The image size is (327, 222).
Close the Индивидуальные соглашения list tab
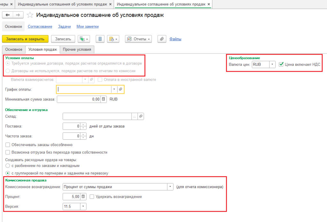(x=110, y=4)
